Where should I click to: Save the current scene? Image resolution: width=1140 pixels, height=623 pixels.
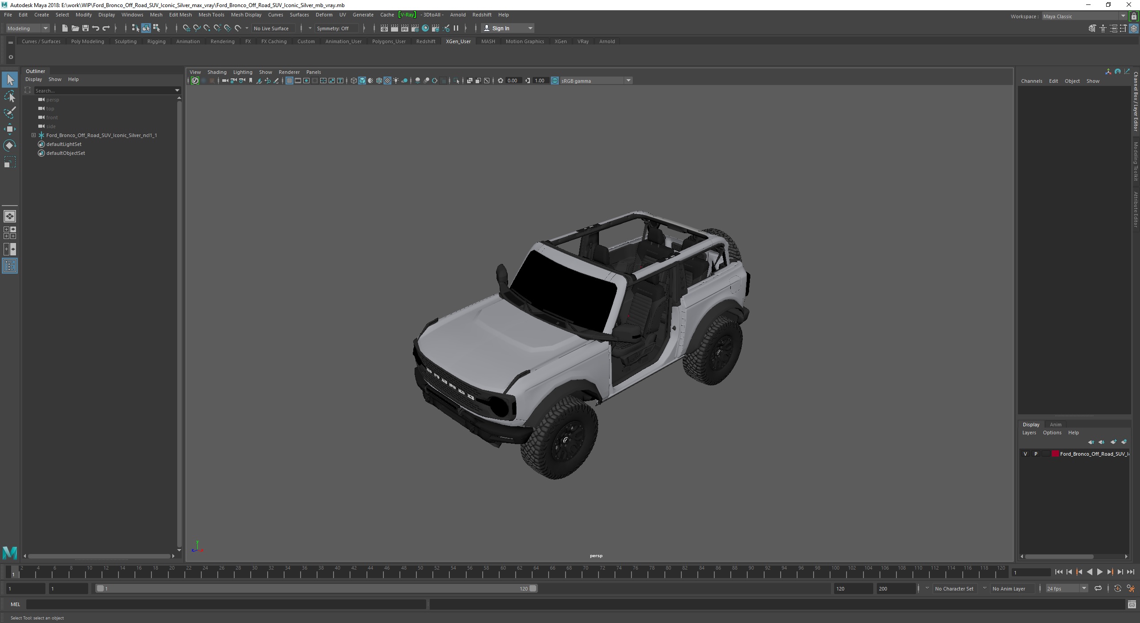point(85,28)
